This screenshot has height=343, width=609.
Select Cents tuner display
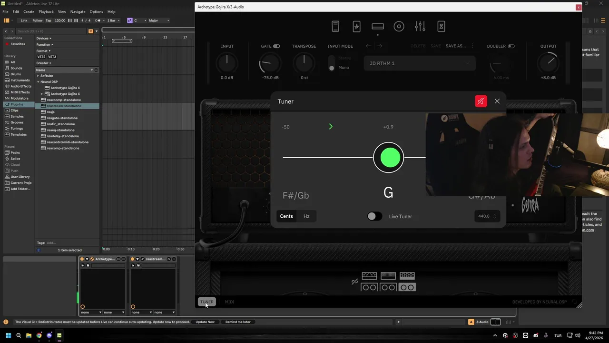click(286, 216)
